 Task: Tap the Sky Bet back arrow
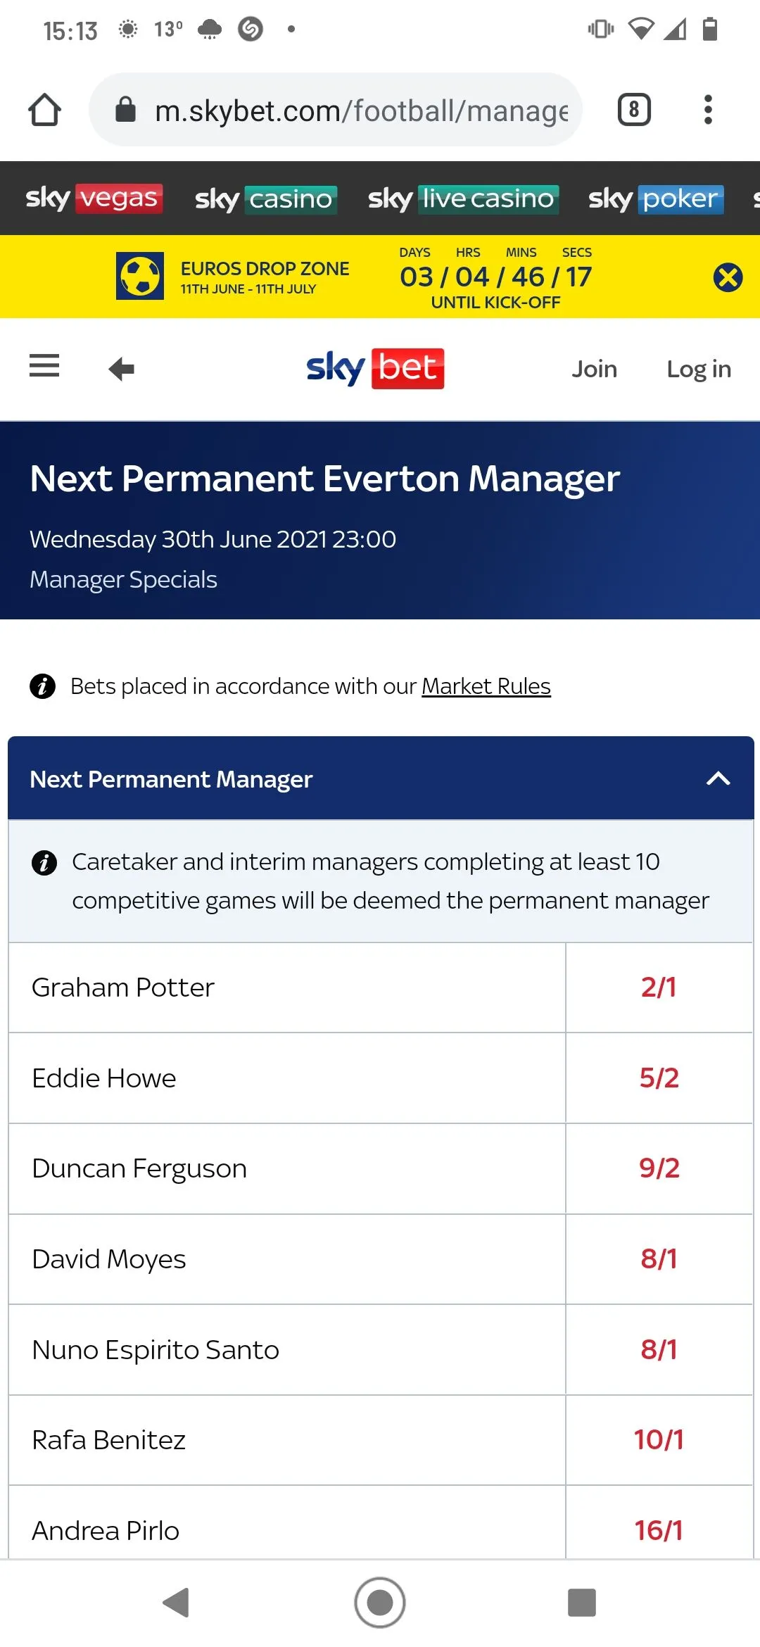pos(121,369)
